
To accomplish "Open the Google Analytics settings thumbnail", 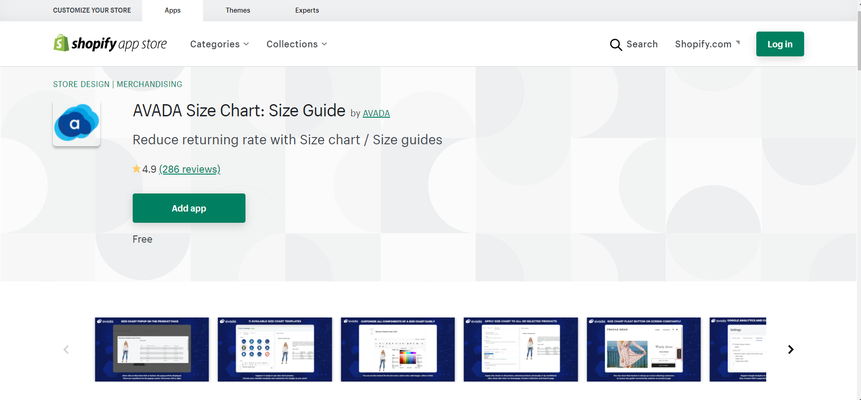I will (738, 349).
